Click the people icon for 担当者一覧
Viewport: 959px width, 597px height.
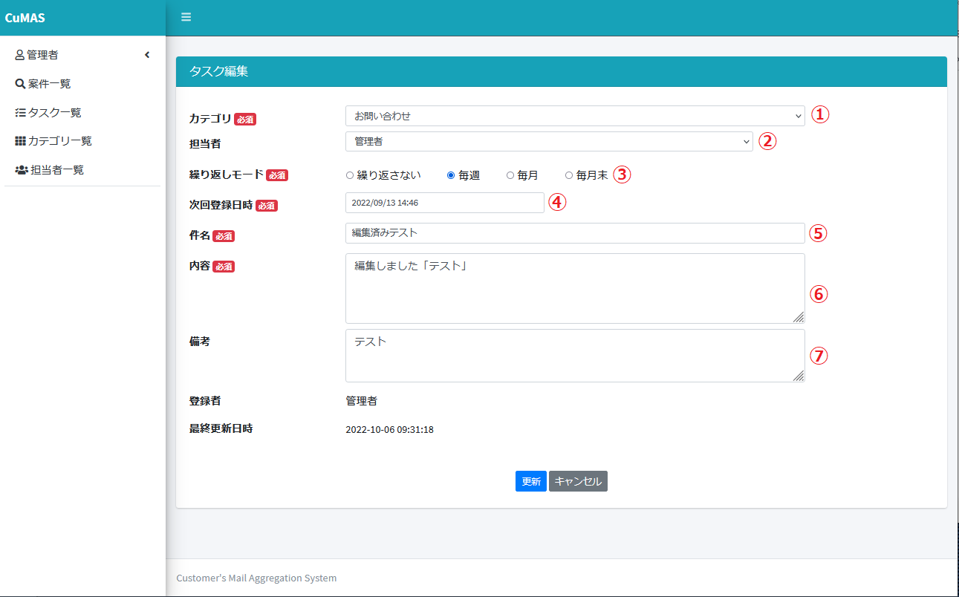[22, 170]
